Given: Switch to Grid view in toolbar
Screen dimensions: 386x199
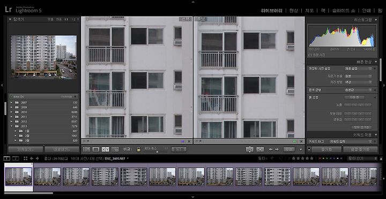Looking at the screenshot, I should (x=86, y=149).
